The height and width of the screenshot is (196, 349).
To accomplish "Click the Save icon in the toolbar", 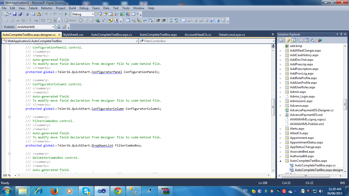I will point(15,14).
